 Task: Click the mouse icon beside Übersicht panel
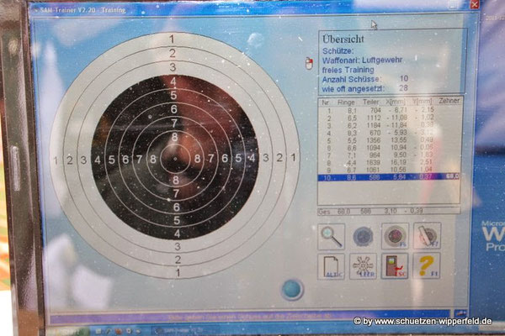point(309,63)
